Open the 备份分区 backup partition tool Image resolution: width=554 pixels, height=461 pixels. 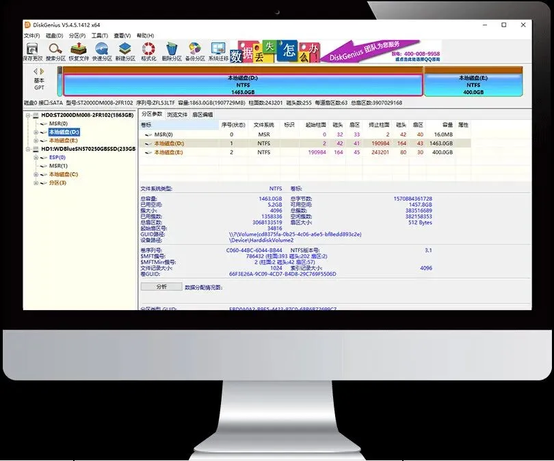click(195, 52)
